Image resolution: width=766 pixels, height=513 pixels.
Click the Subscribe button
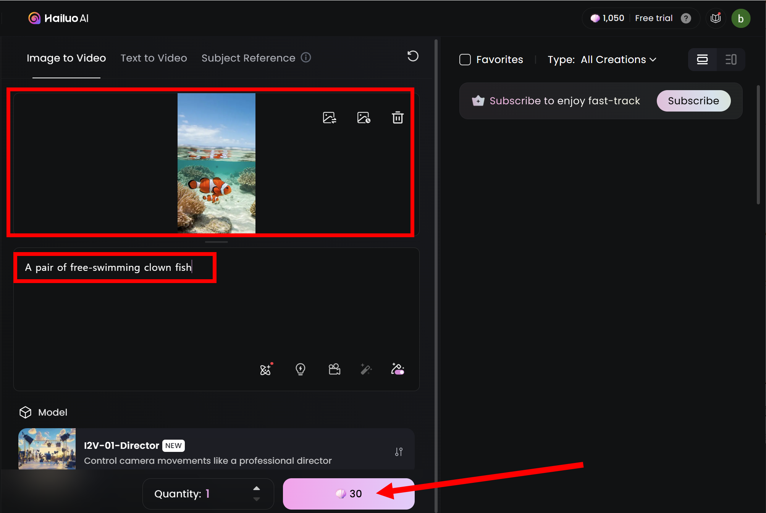click(x=693, y=101)
